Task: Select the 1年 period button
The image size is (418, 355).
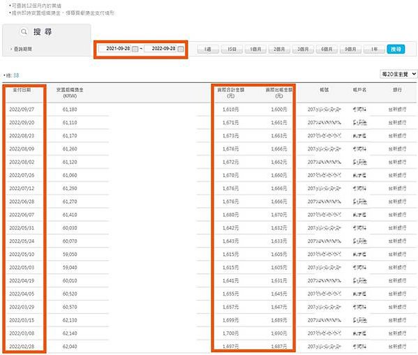Action: point(374,50)
